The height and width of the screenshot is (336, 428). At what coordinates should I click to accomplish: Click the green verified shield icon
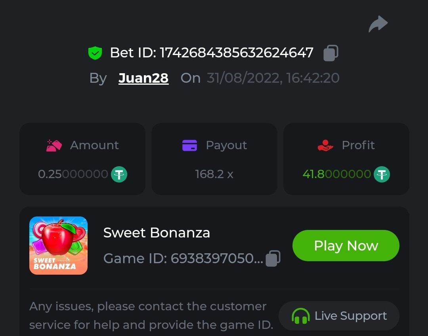pyautogui.click(x=95, y=53)
